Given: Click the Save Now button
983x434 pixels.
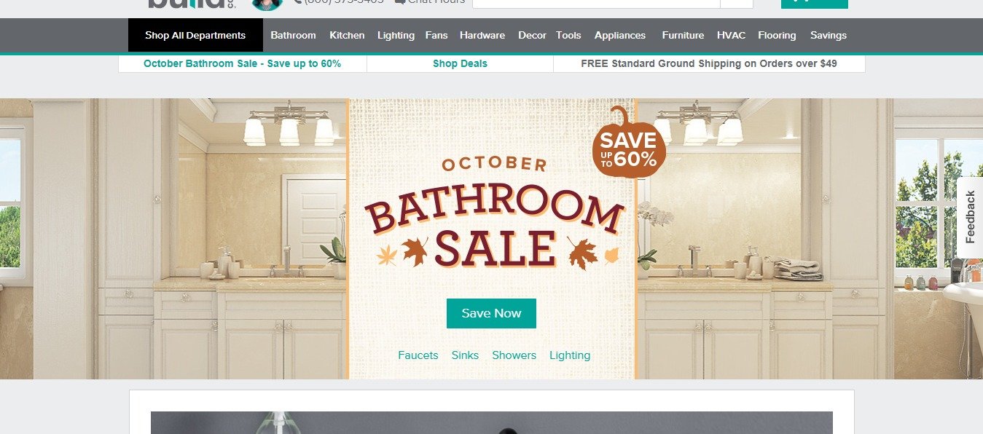Looking at the screenshot, I should 491,313.
